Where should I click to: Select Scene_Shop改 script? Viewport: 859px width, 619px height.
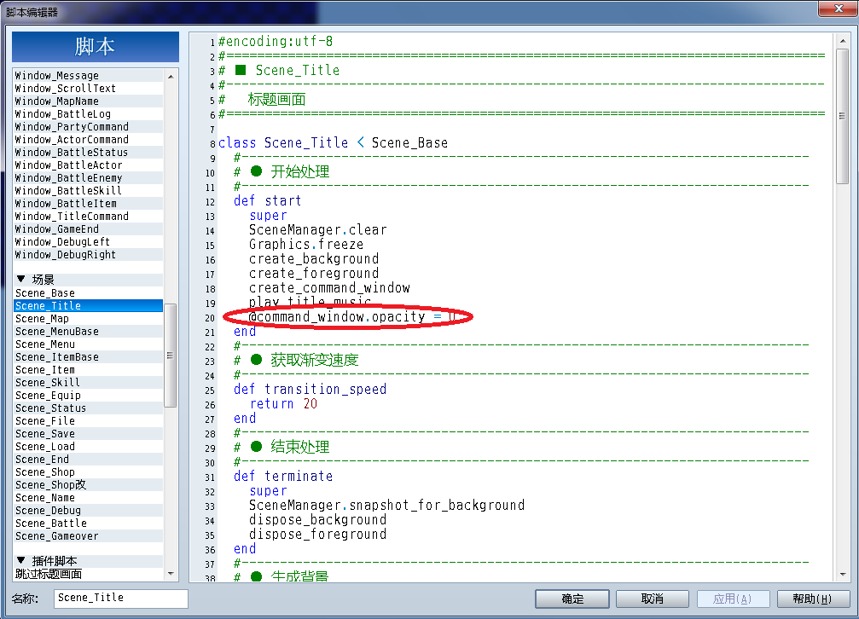tap(88, 484)
